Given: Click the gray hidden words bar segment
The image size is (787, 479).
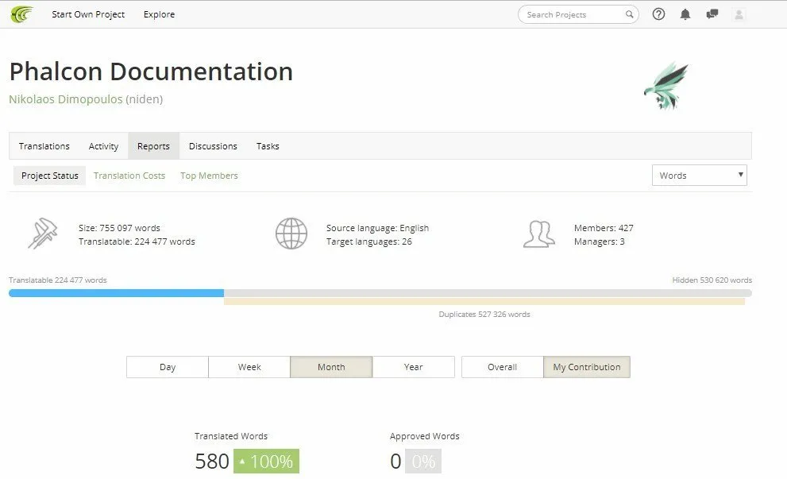Looking at the screenshot, I should [488, 293].
